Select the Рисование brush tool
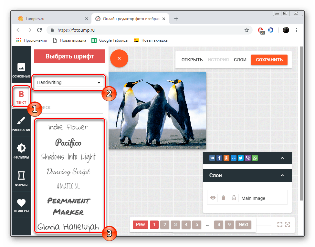The height and width of the screenshot is (247, 315). (21, 124)
